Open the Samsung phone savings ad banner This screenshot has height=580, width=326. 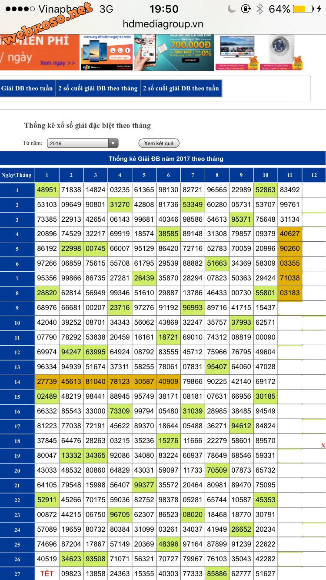pyautogui.click(x=106, y=53)
